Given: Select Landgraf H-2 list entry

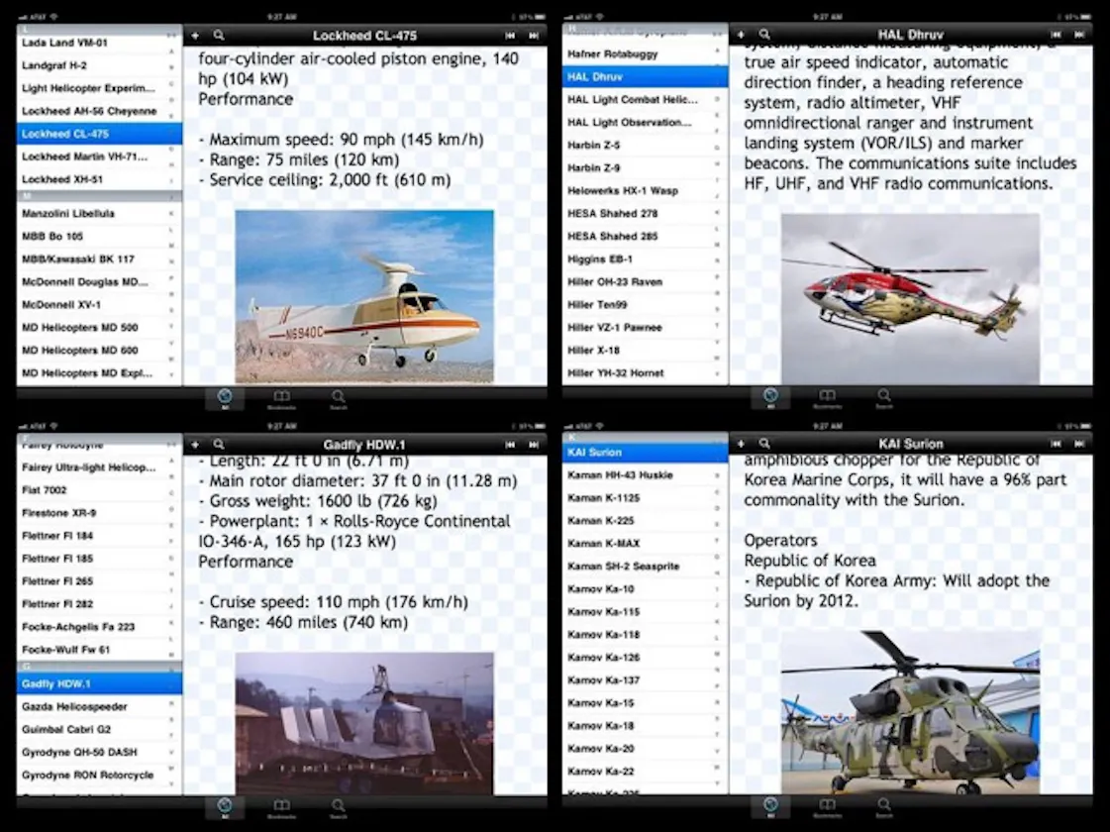Looking at the screenshot, I should tap(99, 65).
